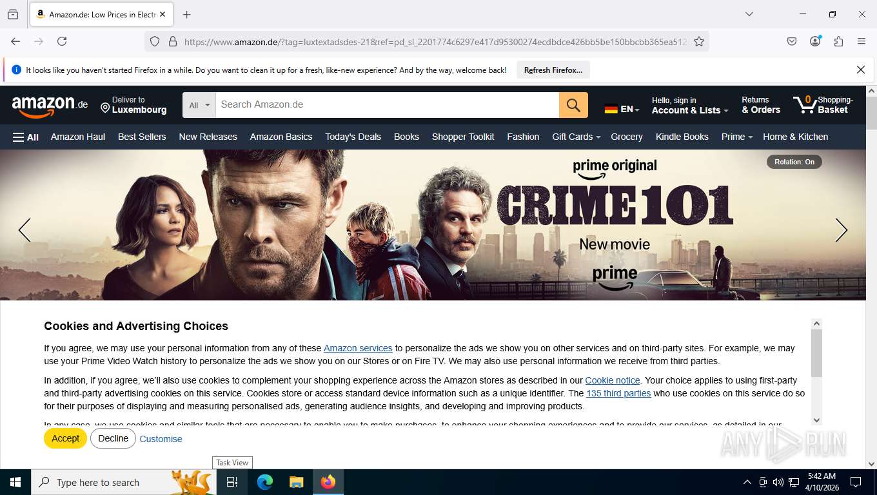Open the All search category dropdown
The width and height of the screenshot is (877, 495).
point(199,105)
